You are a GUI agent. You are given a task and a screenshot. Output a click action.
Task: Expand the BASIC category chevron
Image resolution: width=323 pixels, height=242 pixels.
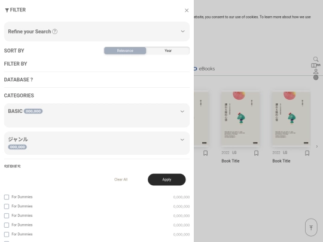(x=182, y=111)
